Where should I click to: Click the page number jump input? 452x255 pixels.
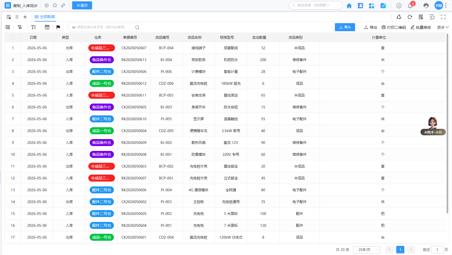click(437, 250)
